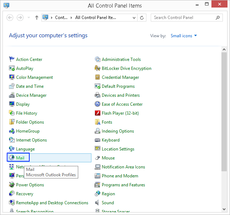The height and width of the screenshot is (215, 230).
Task: Click the search magnifier icon
Action: tap(218, 18)
